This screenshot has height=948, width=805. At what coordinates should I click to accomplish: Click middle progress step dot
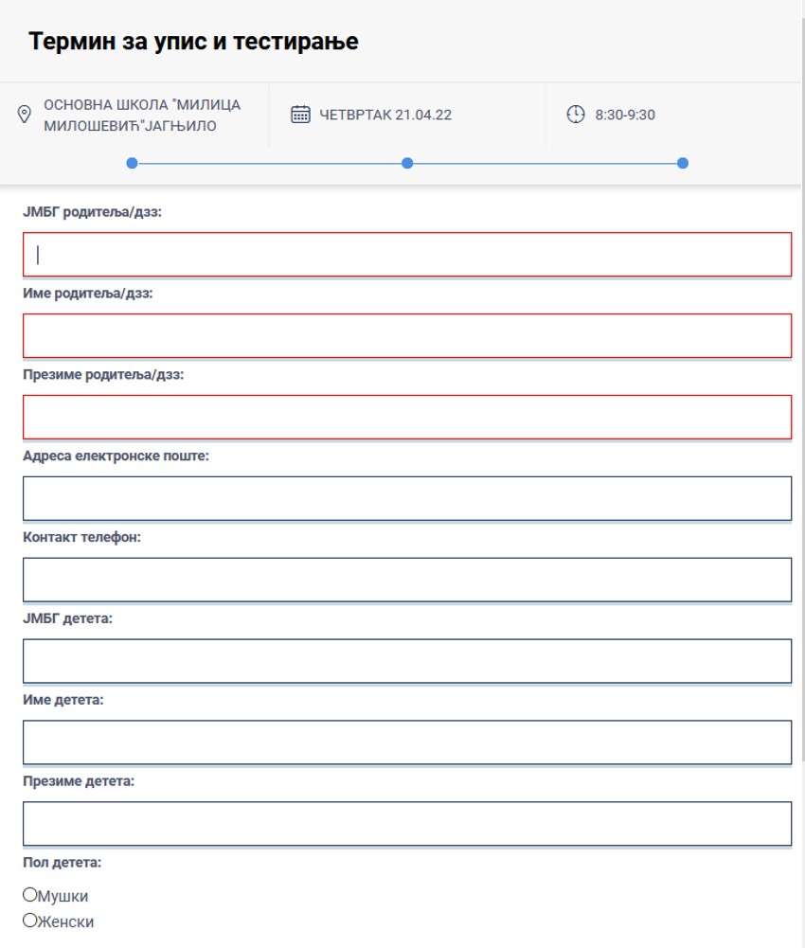tap(407, 163)
